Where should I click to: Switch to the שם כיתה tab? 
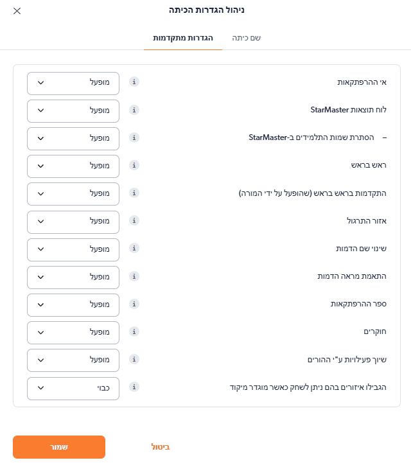click(247, 38)
